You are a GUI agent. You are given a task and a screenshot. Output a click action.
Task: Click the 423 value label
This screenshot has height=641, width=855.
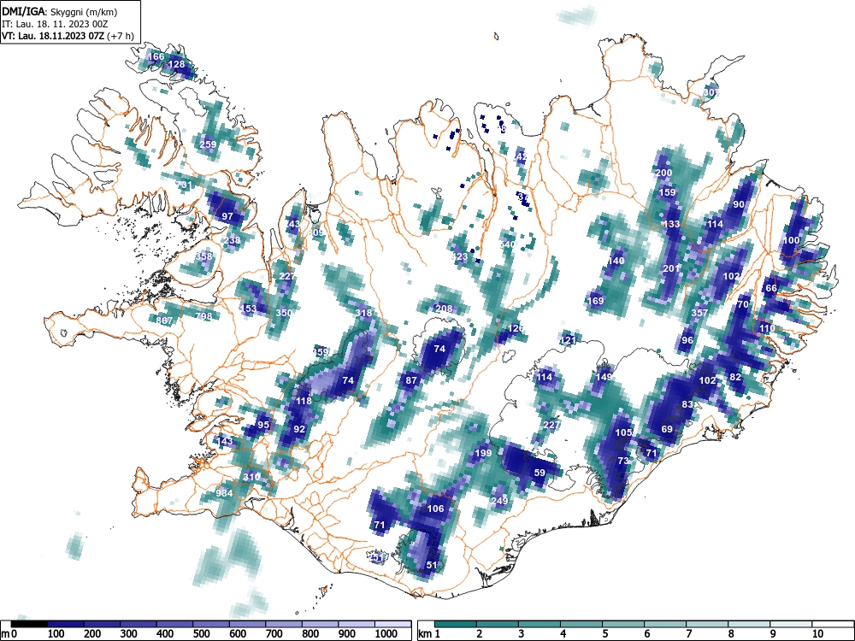click(x=460, y=256)
